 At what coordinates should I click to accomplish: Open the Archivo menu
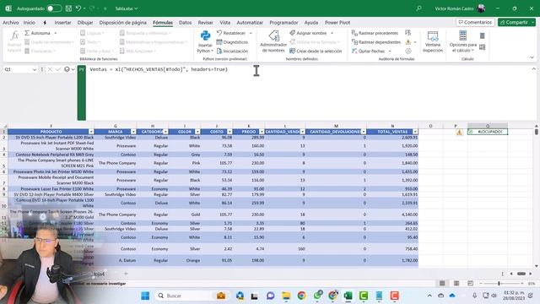point(10,23)
